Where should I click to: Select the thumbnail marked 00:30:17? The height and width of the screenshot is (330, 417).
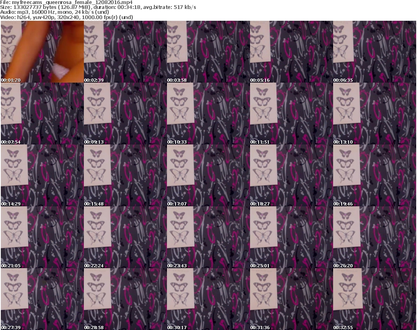point(208,299)
